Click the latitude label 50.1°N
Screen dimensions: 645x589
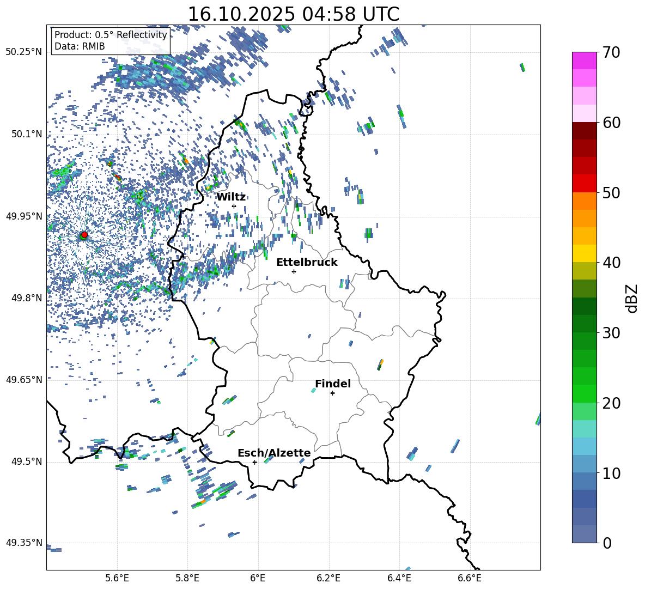[x=26, y=134]
